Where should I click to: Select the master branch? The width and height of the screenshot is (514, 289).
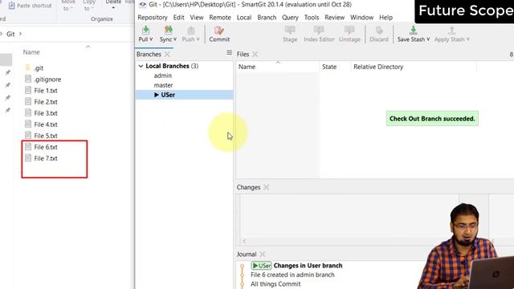[163, 85]
